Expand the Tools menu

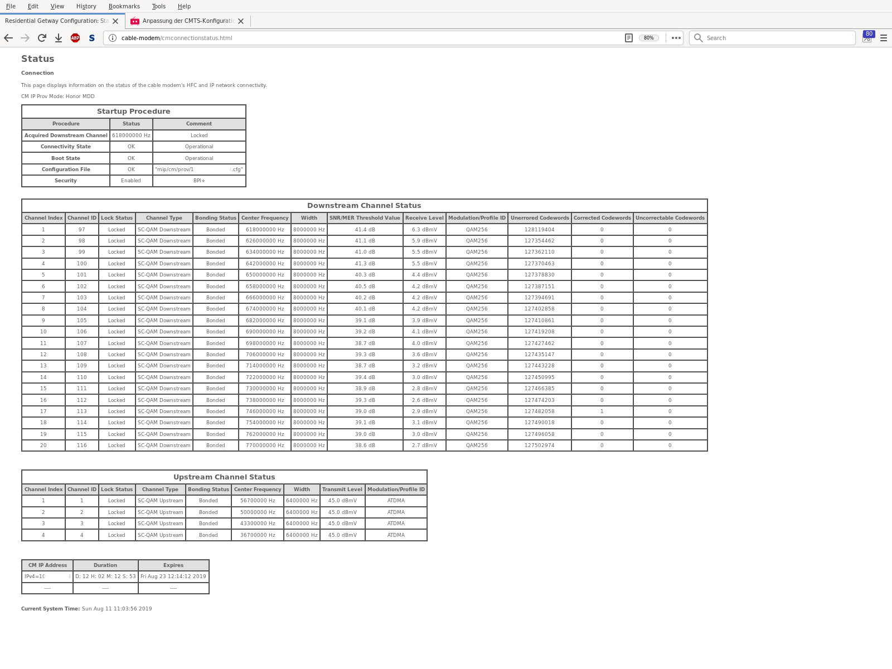pyautogui.click(x=158, y=6)
